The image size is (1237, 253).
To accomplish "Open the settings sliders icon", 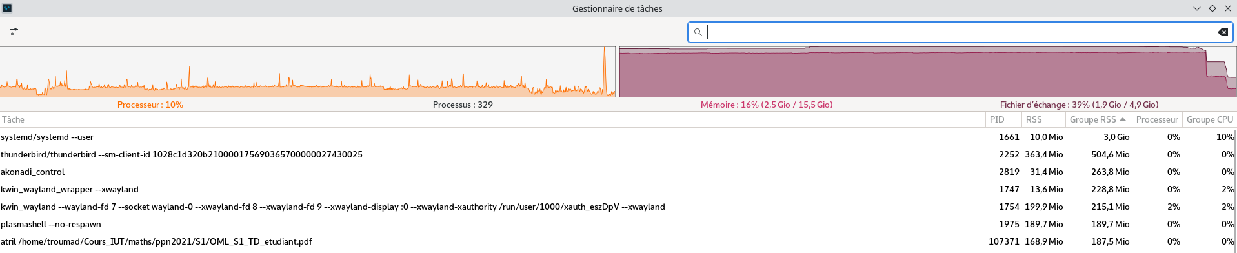I will 14,32.
